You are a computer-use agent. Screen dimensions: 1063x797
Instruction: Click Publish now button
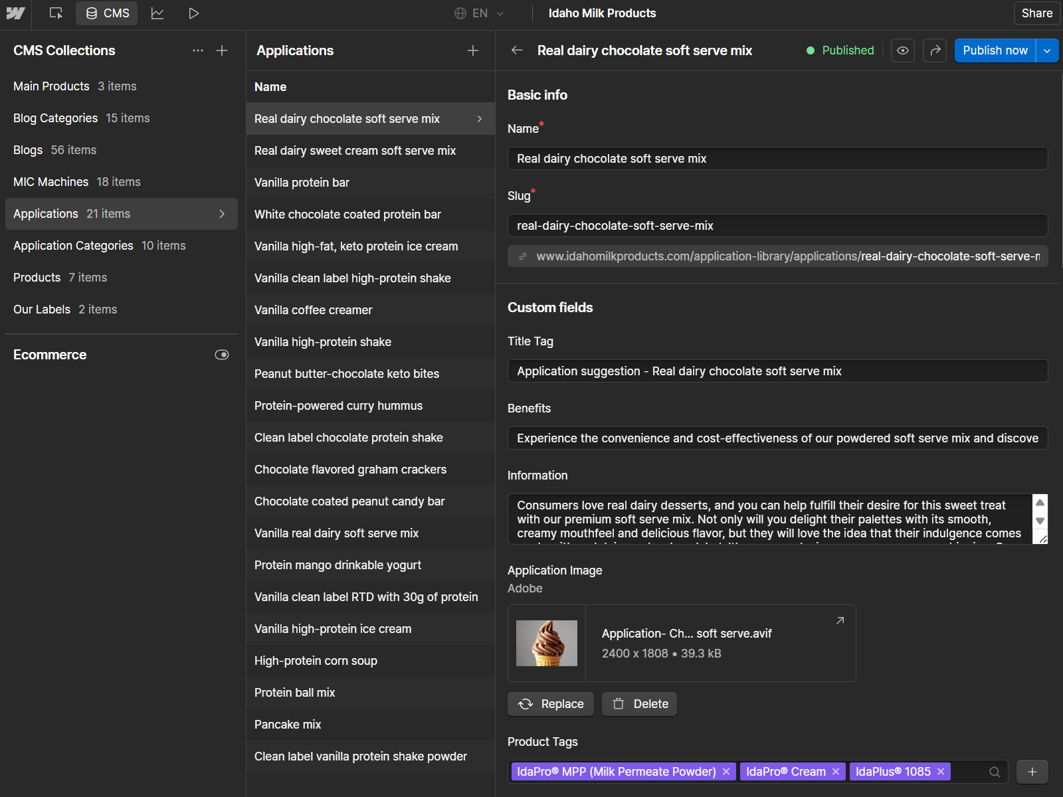click(995, 50)
